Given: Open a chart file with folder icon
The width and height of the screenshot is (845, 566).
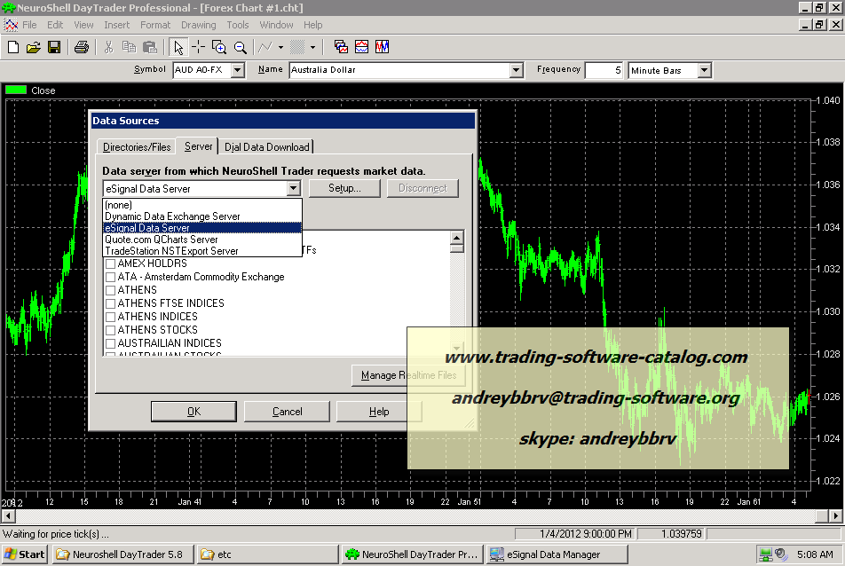Looking at the screenshot, I should (x=34, y=47).
